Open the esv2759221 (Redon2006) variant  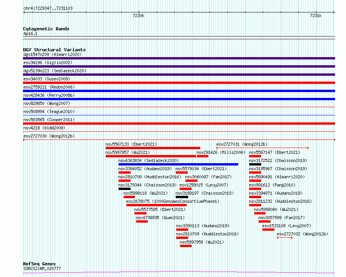[x=49, y=87]
